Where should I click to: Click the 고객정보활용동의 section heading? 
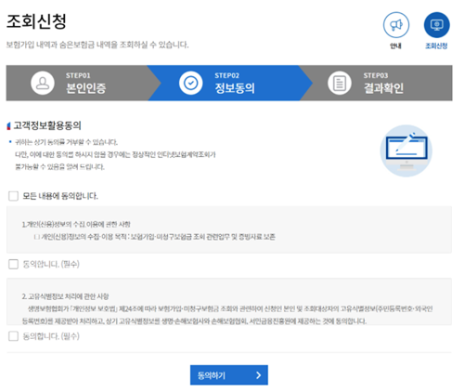click(x=47, y=125)
